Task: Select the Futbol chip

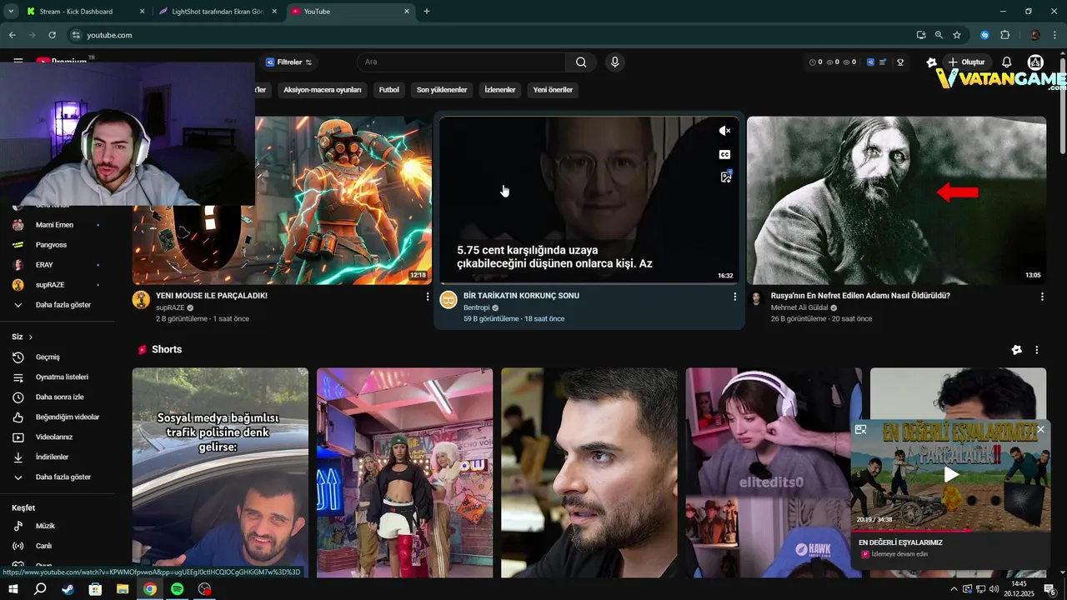Action: pos(388,89)
